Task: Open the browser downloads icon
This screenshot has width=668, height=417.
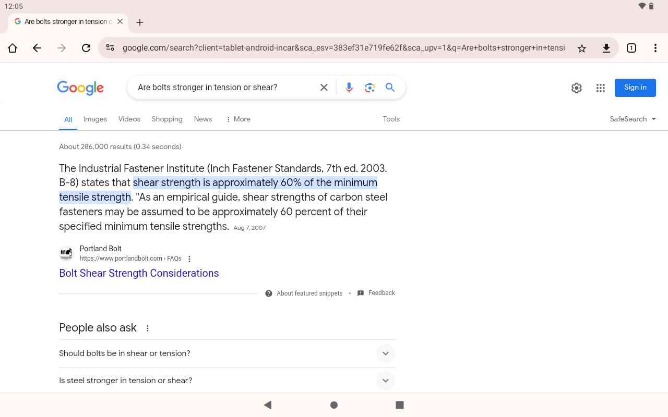Action: [x=606, y=48]
